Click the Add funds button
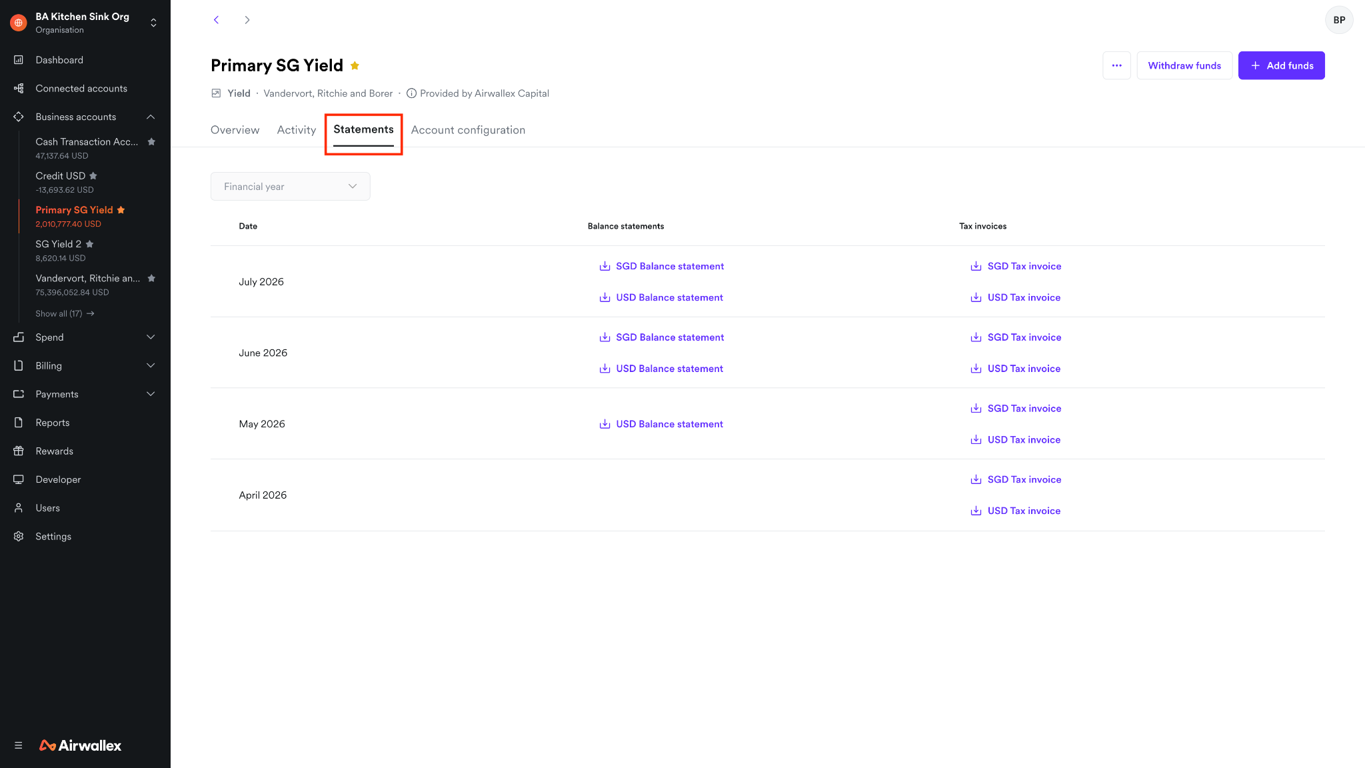Screen dimensions: 1365x768 [1281, 65]
